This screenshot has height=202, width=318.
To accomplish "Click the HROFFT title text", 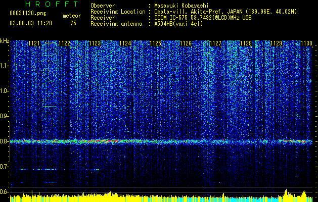I will coord(52,4).
